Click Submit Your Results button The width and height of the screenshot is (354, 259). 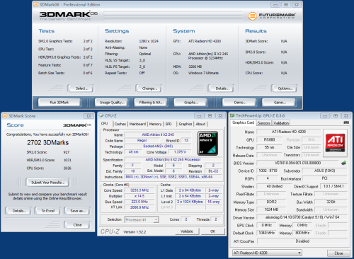pos(47,183)
